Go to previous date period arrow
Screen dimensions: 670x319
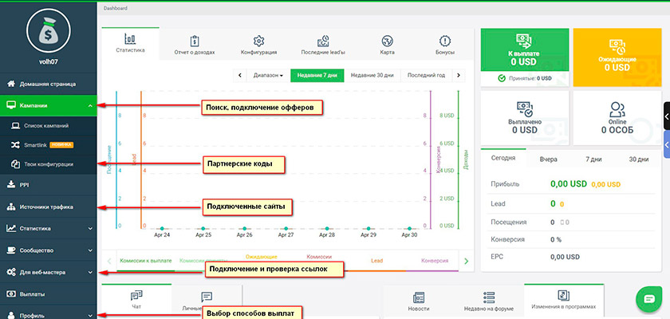click(x=240, y=75)
